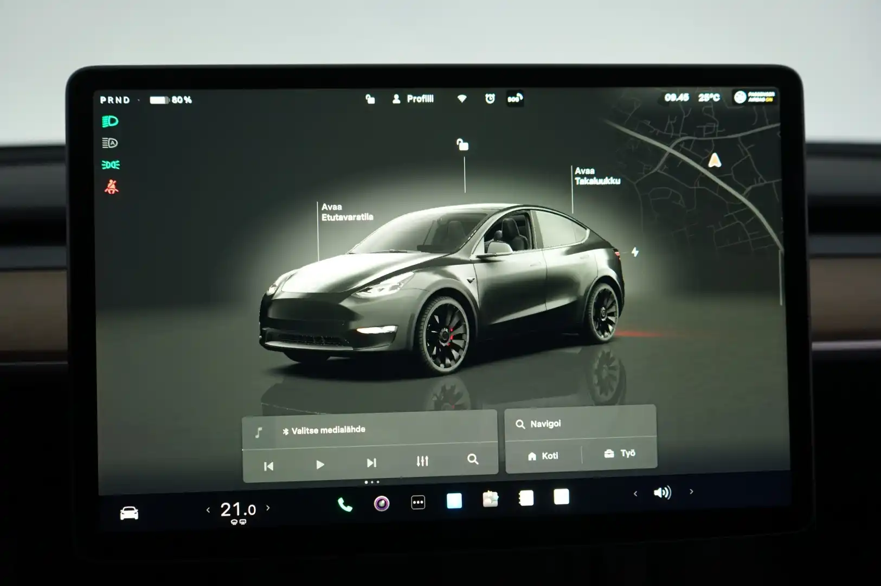Open the last white app in dock
The width and height of the screenshot is (881, 586).
pos(562,496)
